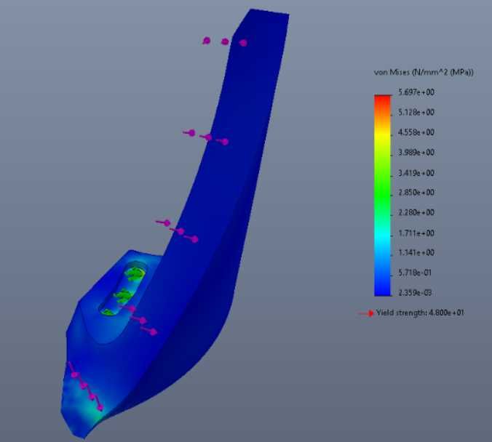Click the legend value 2.850e+00
The width and height of the screenshot is (492, 442).
click(x=416, y=193)
